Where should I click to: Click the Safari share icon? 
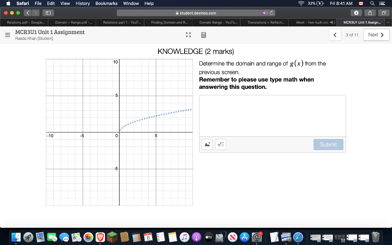(x=370, y=13)
